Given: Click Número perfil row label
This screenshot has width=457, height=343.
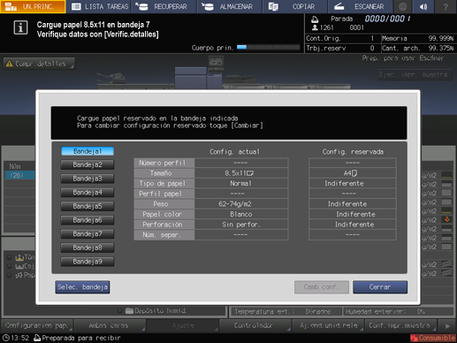Looking at the screenshot, I should click(164, 163).
